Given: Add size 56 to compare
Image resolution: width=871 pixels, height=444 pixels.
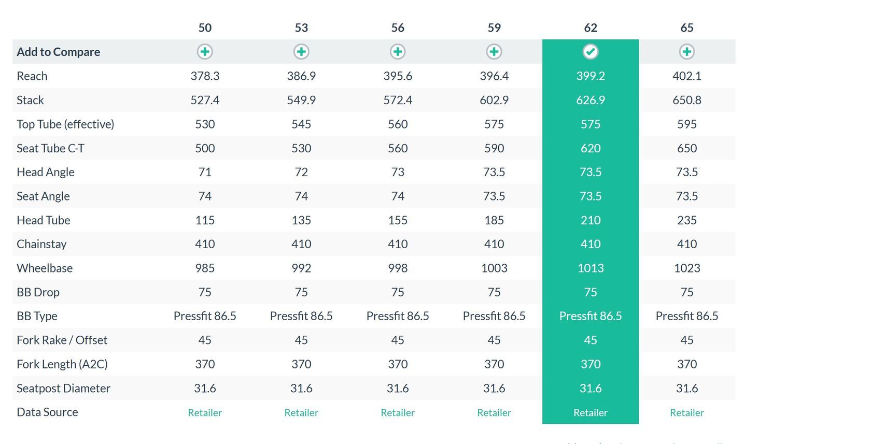Looking at the screenshot, I should point(398,52).
